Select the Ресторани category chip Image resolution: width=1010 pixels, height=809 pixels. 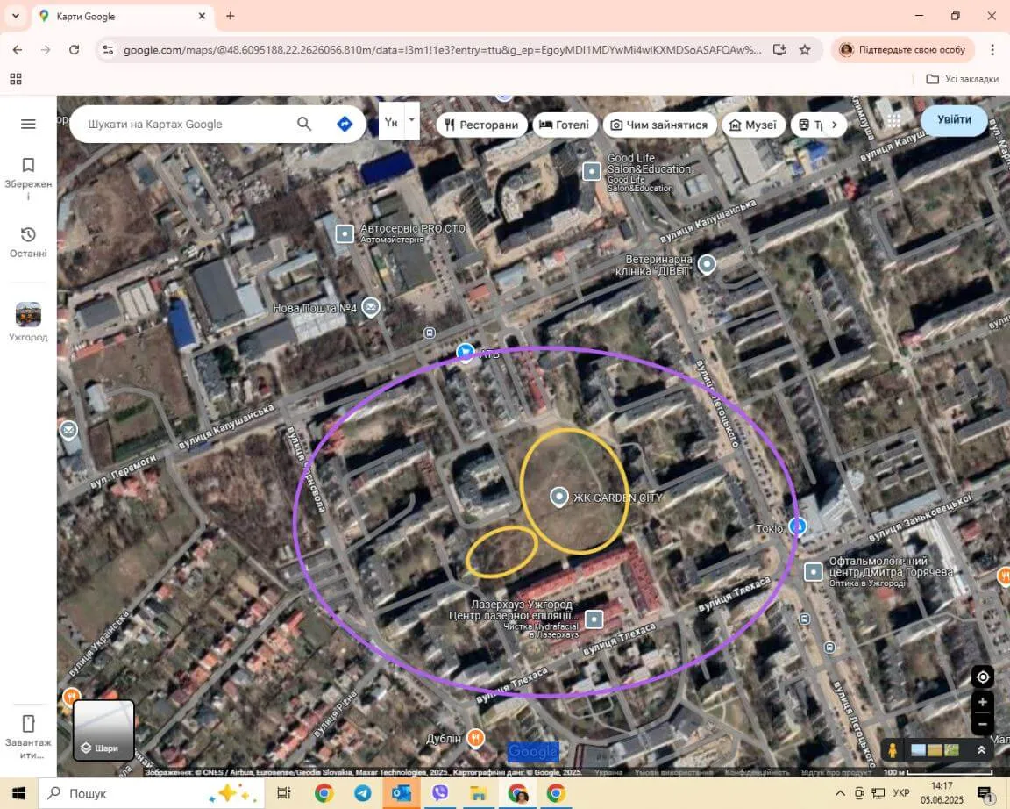pos(481,125)
